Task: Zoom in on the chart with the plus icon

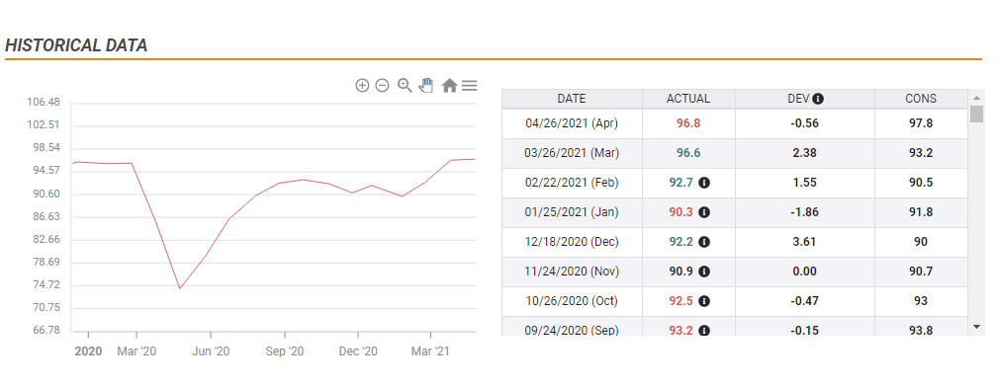Action: (362, 85)
